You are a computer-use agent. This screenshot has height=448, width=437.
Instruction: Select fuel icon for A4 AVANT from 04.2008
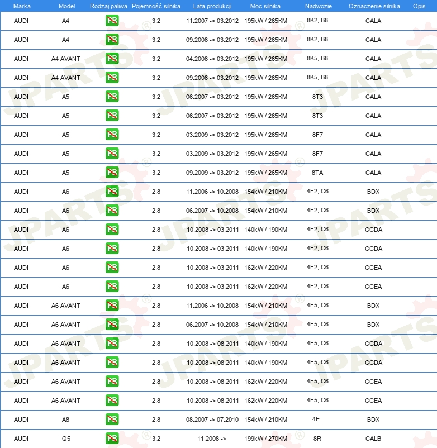(x=112, y=59)
